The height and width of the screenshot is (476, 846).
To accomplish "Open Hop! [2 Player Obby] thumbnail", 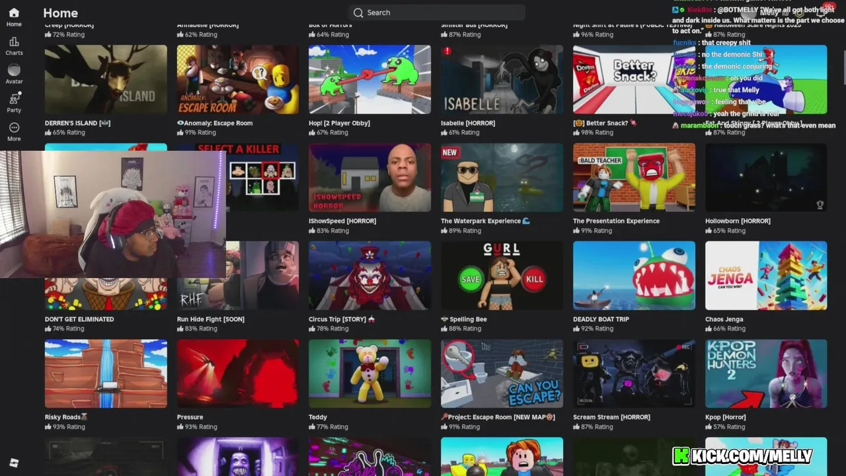I will pos(369,79).
